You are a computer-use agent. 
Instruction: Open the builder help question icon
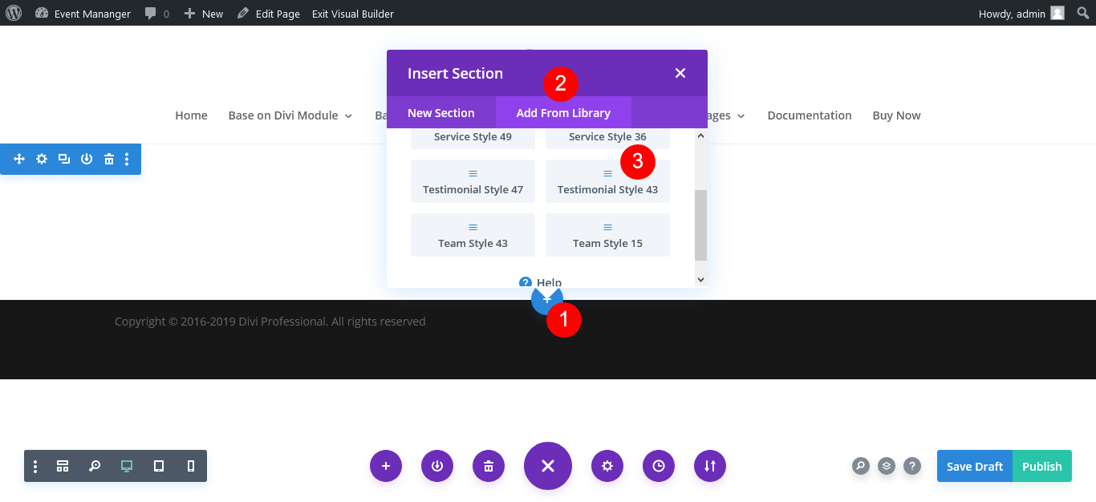coord(911,466)
